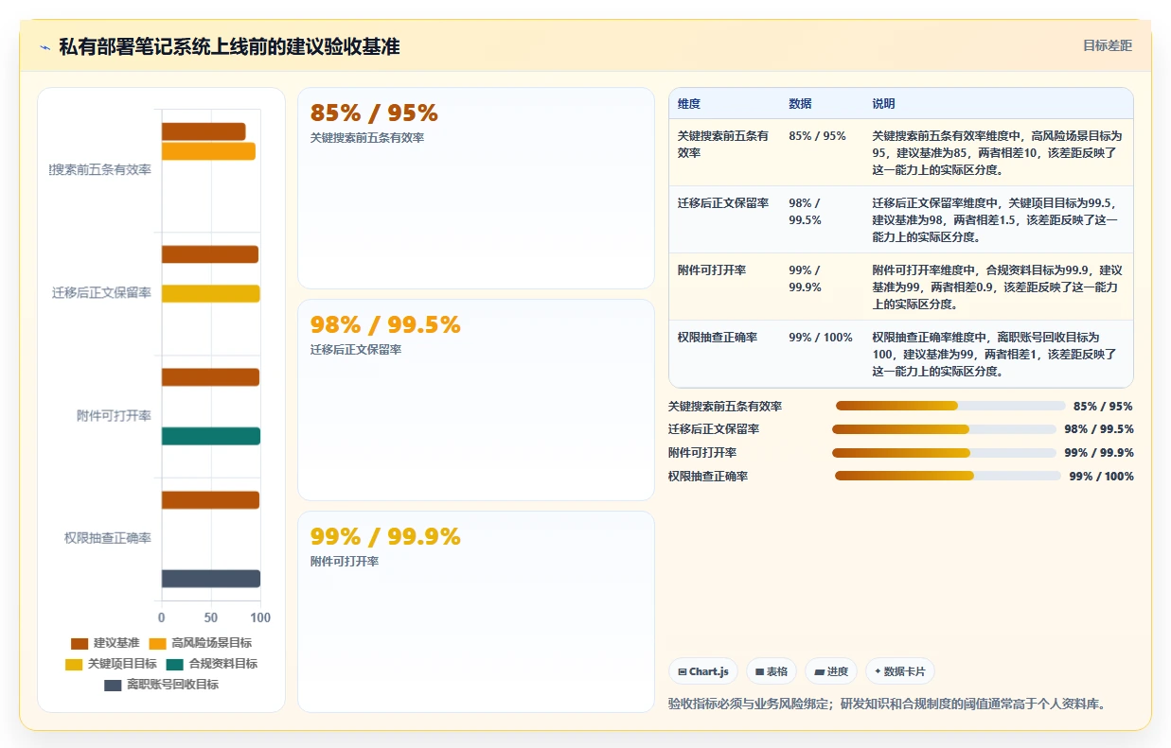Toggle 合规资料目标 legend swatch
1171x748 pixels.
click(x=174, y=664)
